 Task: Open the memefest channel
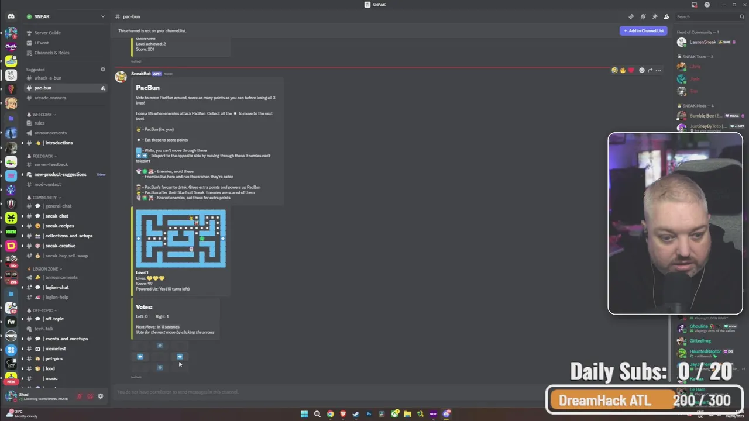tap(64, 348)
